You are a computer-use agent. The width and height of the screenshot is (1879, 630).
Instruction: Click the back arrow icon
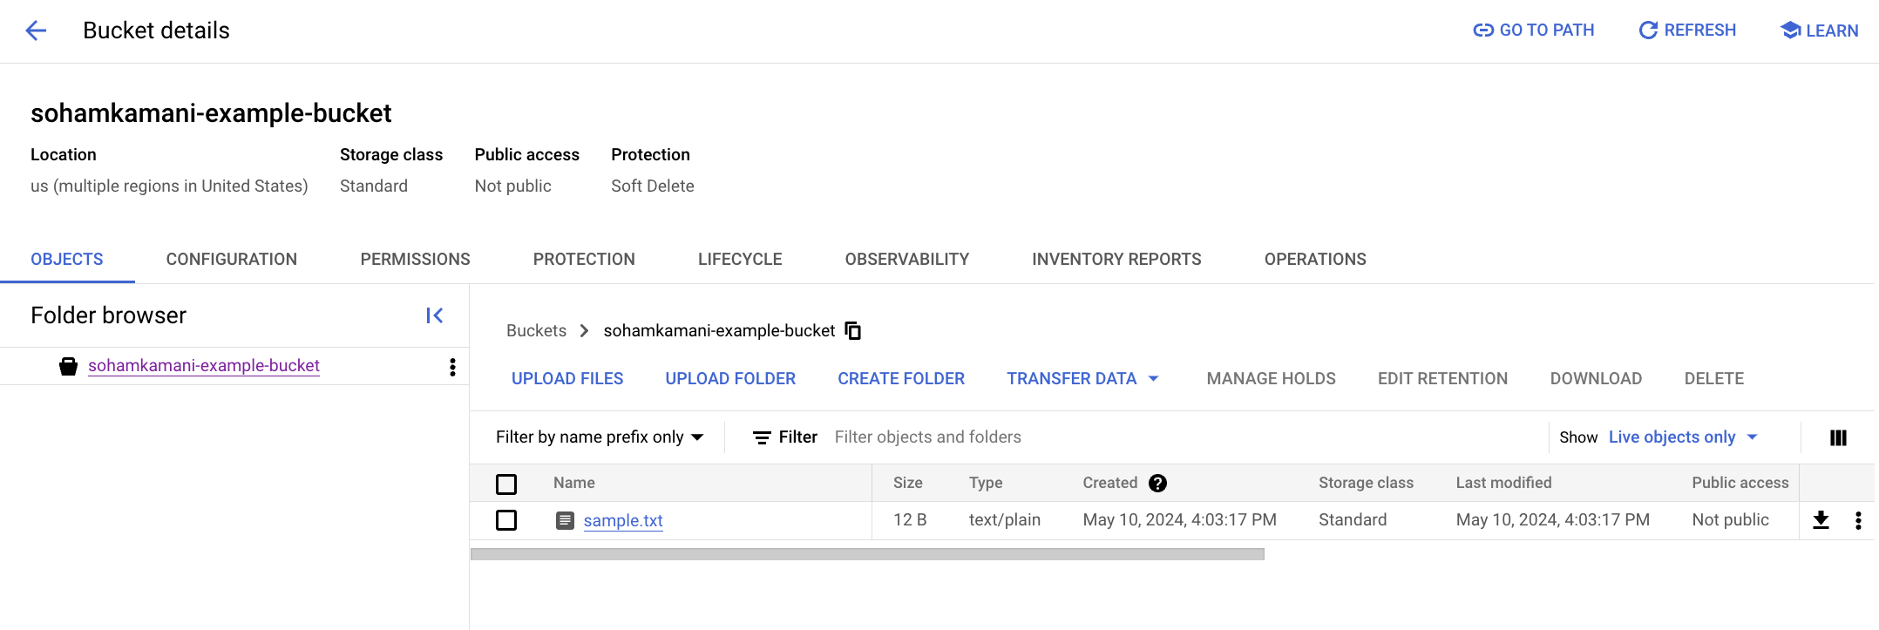coord(36,31)
